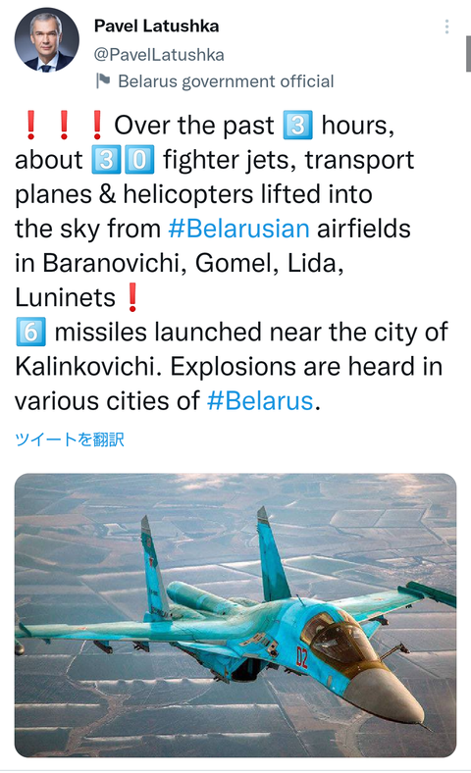
Task: Click the flag icon beside government label
Action: (x=103, y=80)
